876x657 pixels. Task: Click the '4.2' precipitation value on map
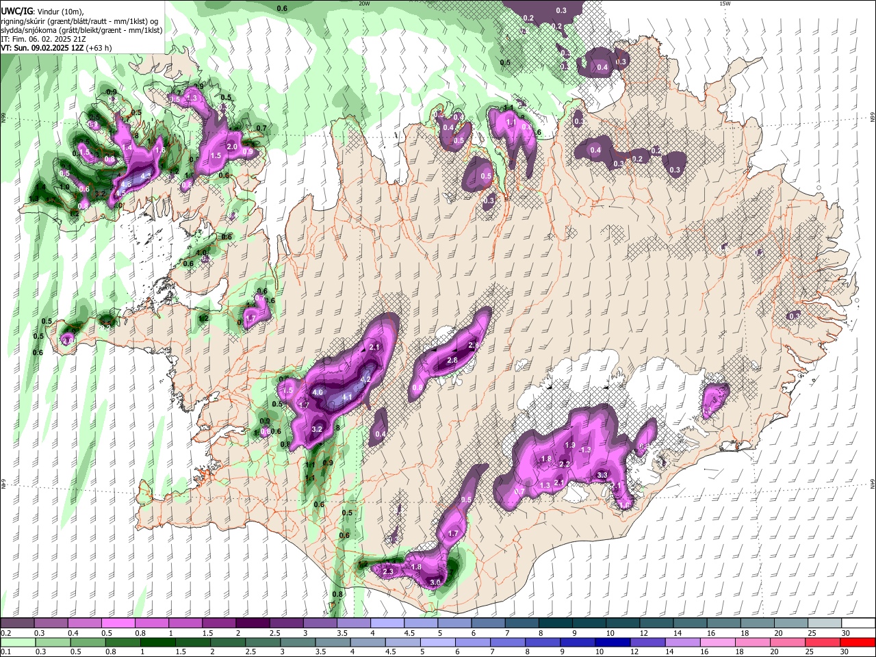365,379
